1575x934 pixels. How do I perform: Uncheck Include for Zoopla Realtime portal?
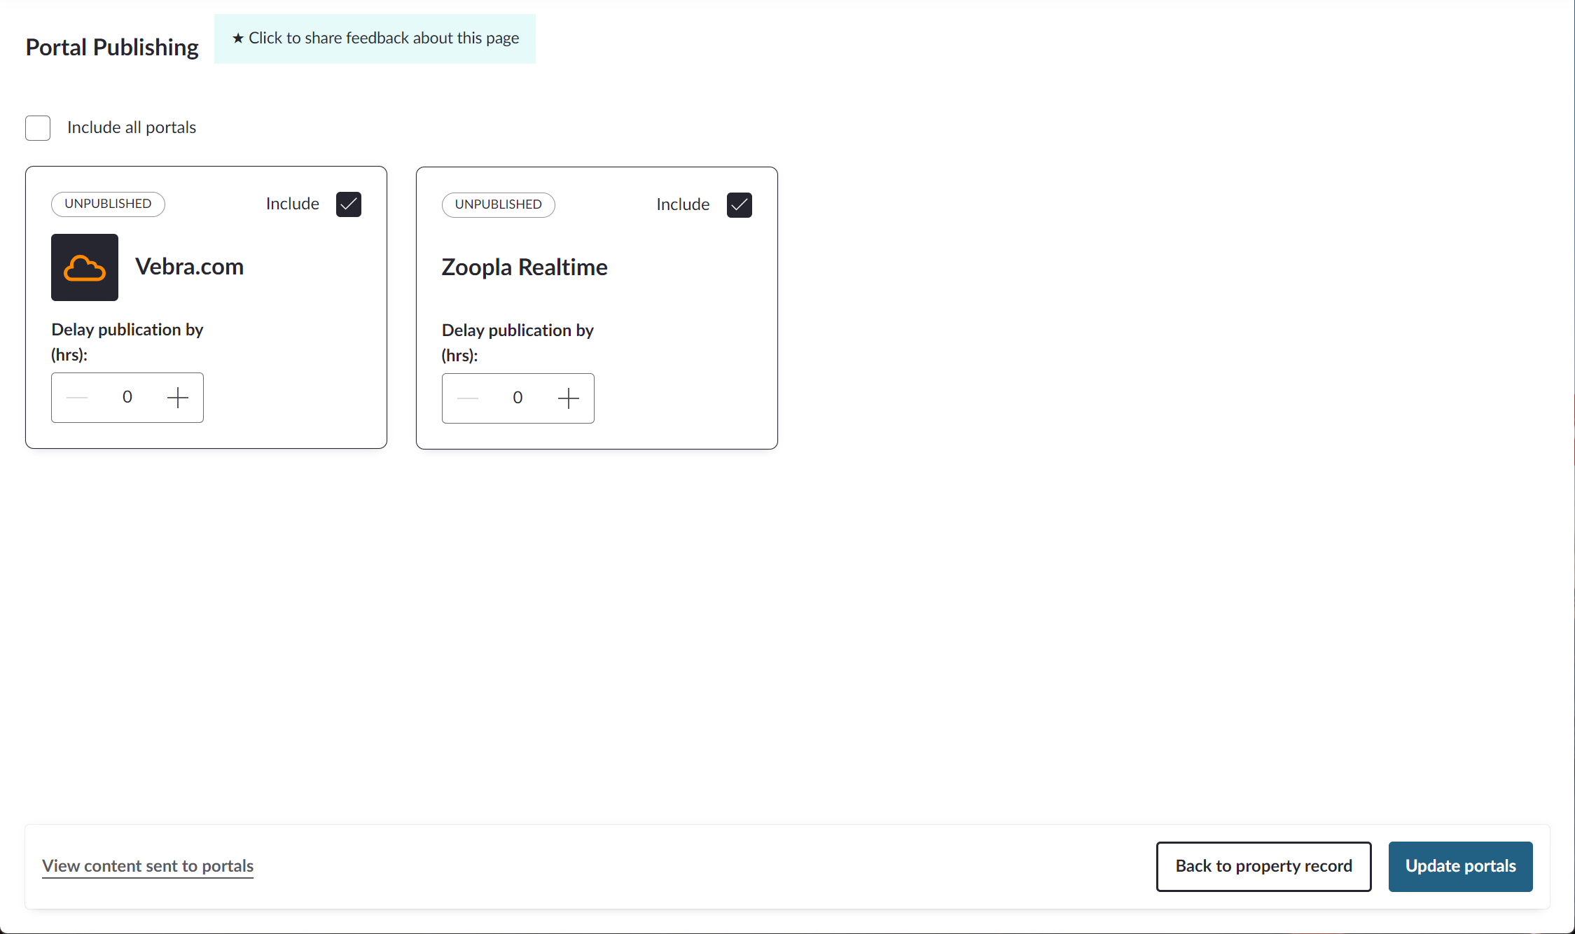pos(740,205)
